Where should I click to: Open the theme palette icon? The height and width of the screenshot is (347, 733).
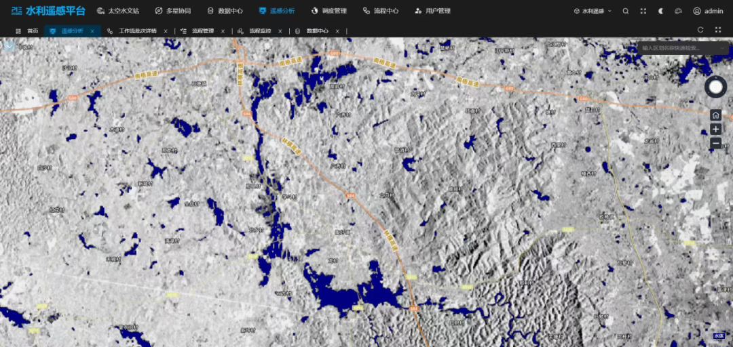click(x=678, y=11)
